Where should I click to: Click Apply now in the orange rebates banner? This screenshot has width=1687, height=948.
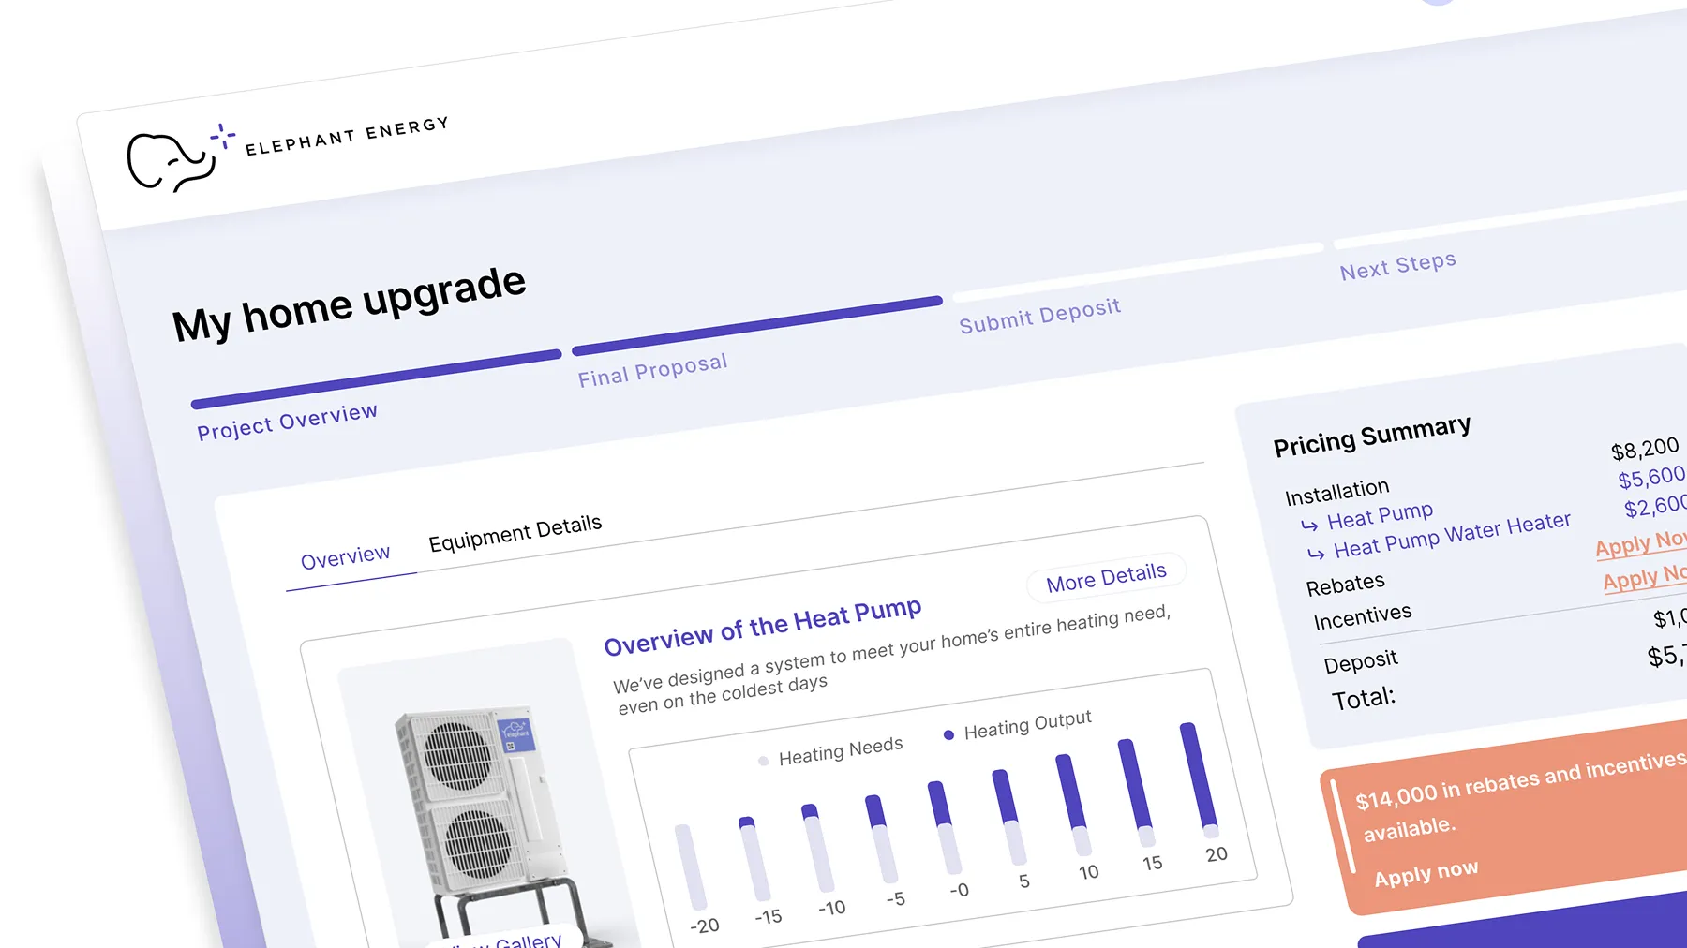1426,874
